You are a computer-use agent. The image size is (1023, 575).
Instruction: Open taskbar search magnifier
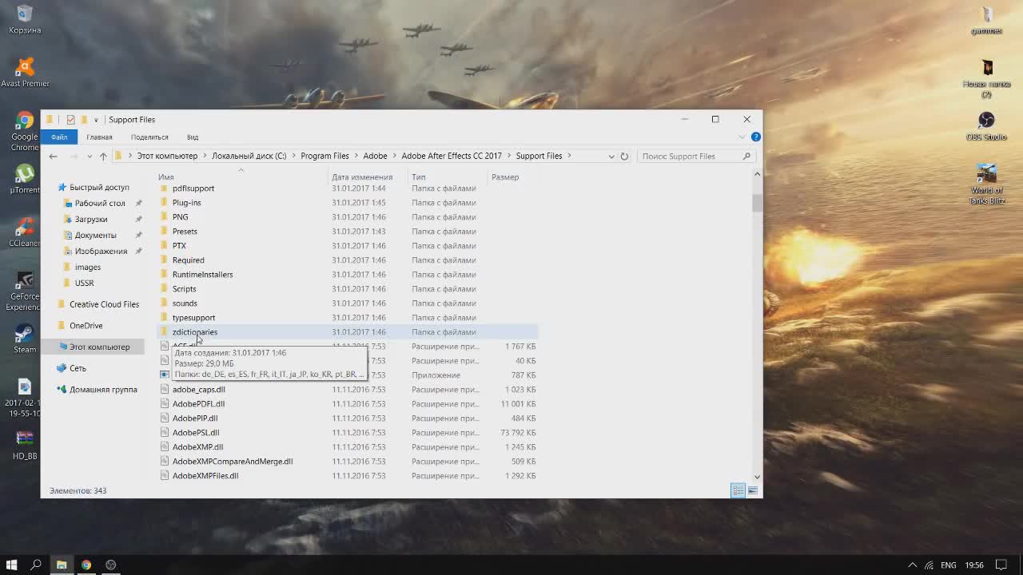[x=36, y=565]
